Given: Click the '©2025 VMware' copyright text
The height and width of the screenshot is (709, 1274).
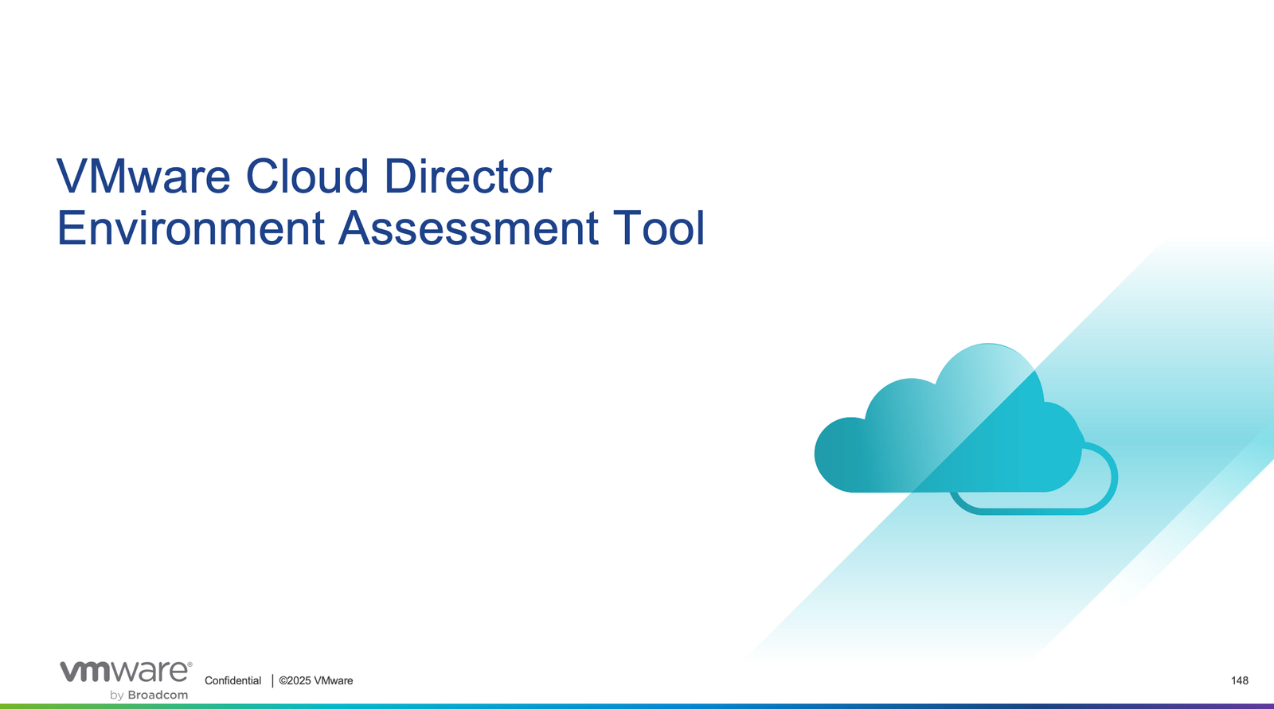Looking at the screenshot, I should coord(316,680).
